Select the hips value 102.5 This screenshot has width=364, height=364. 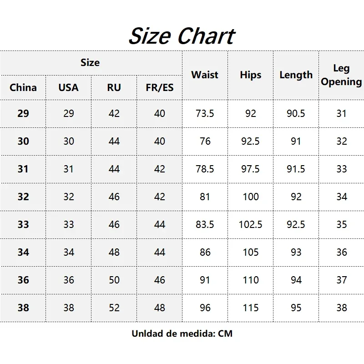pos(251,224)
